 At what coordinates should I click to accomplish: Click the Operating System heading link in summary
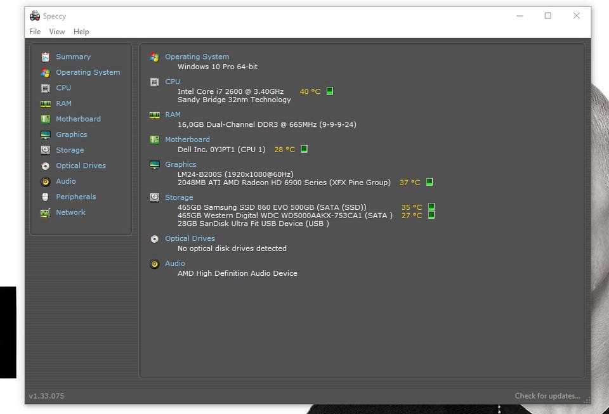197,56
